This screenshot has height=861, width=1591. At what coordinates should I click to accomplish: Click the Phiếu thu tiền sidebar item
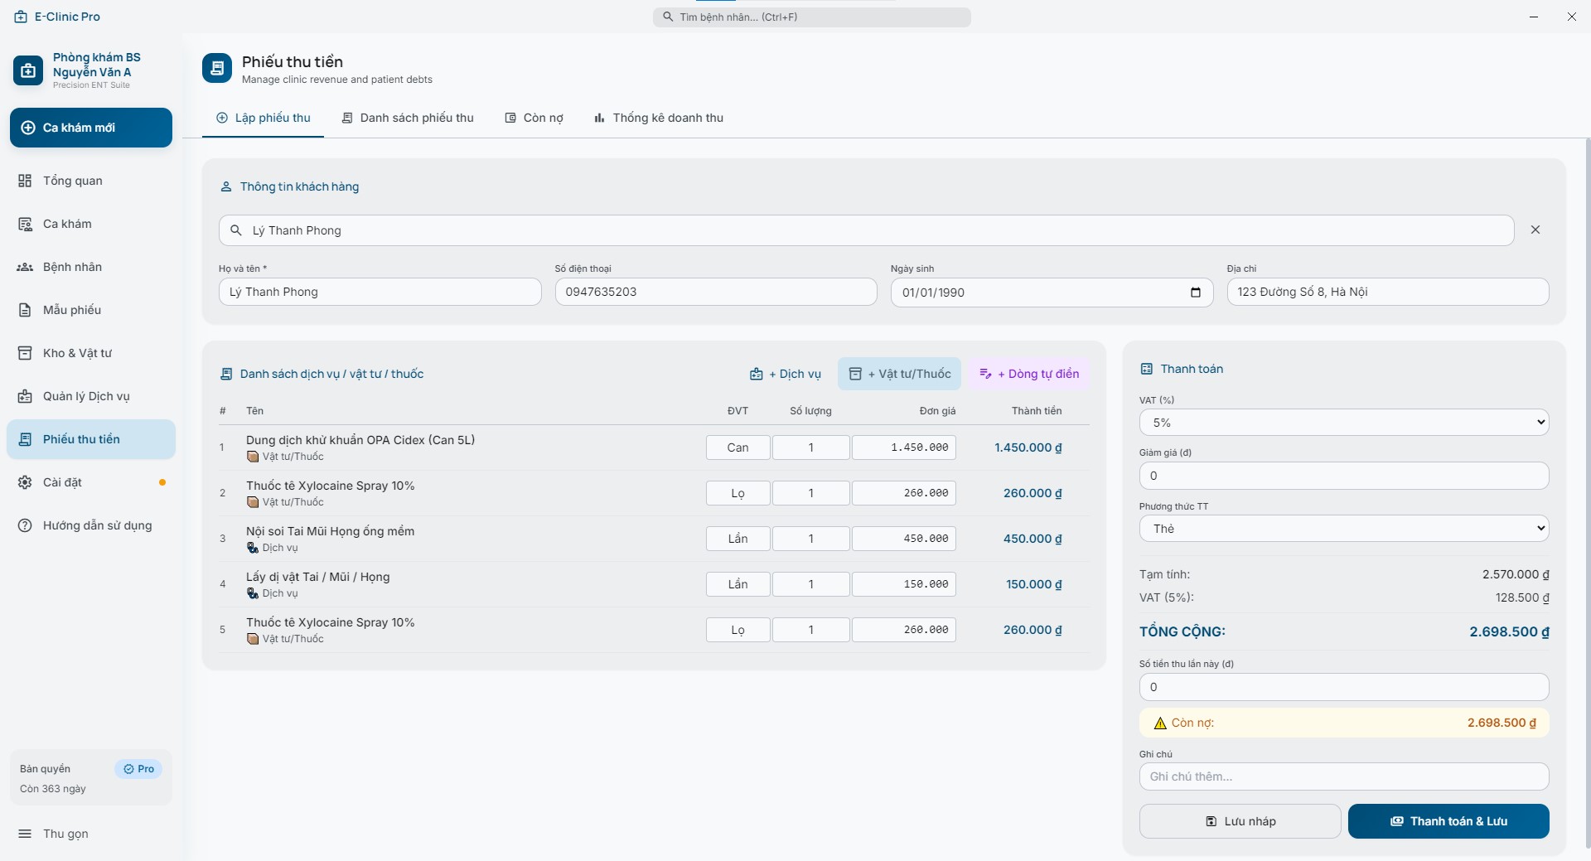91,439
